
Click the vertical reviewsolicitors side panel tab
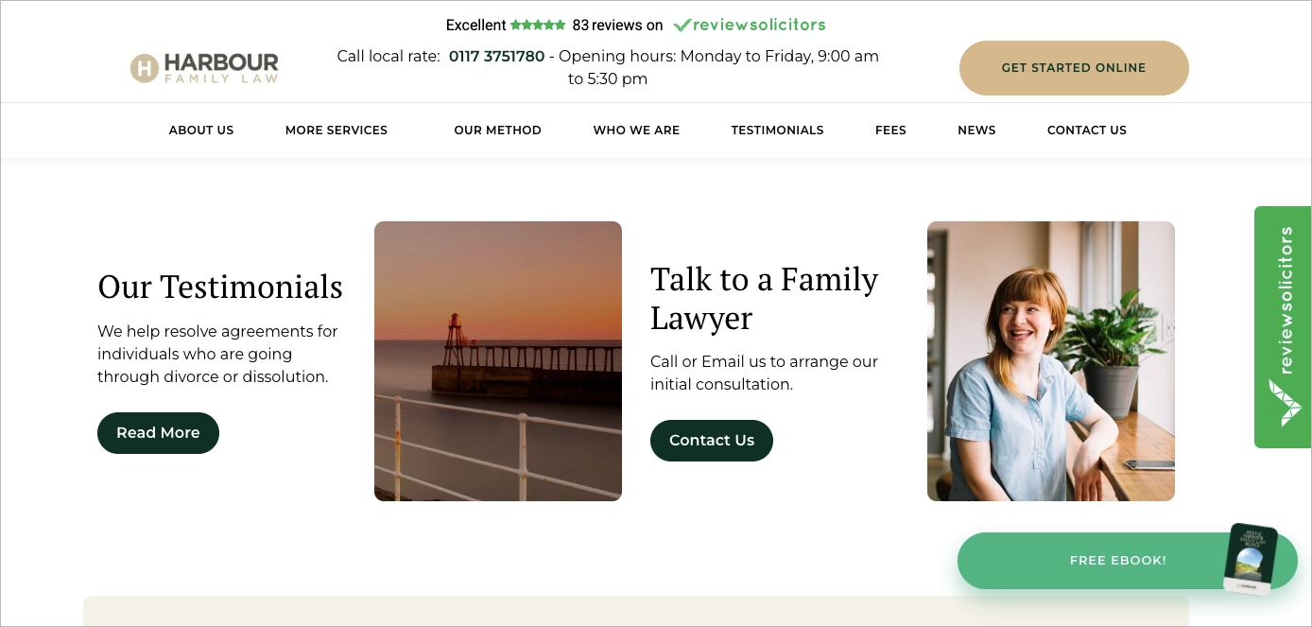[1283, 312]
